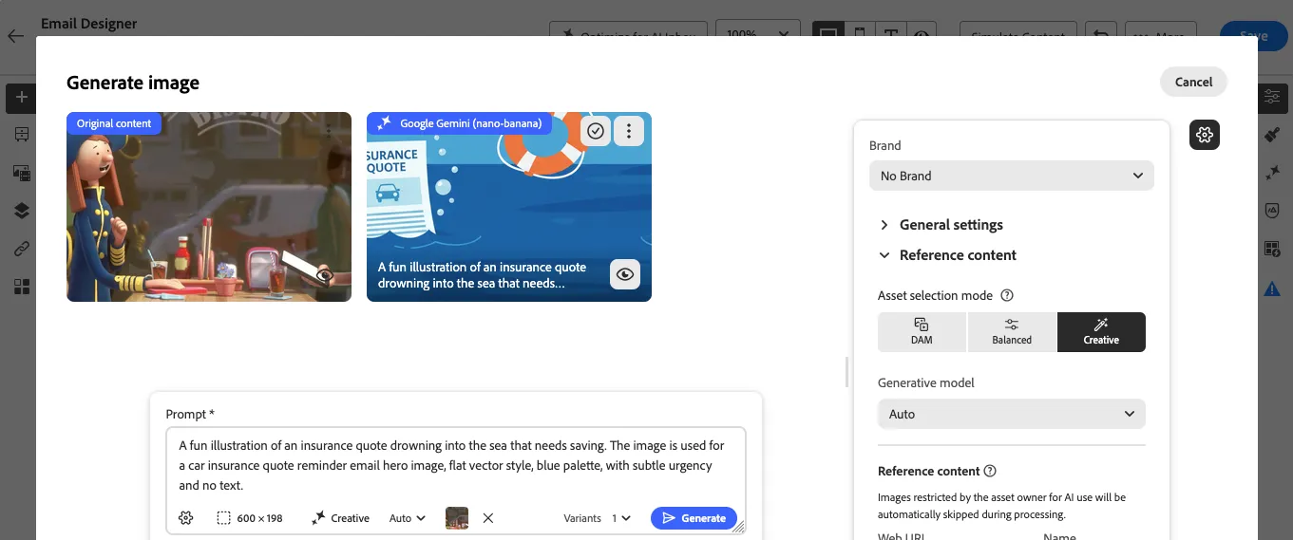This screenshot has width=1293, height=540.
Task: Select the Creative asset selection mode button
Action: [1101, 332]
